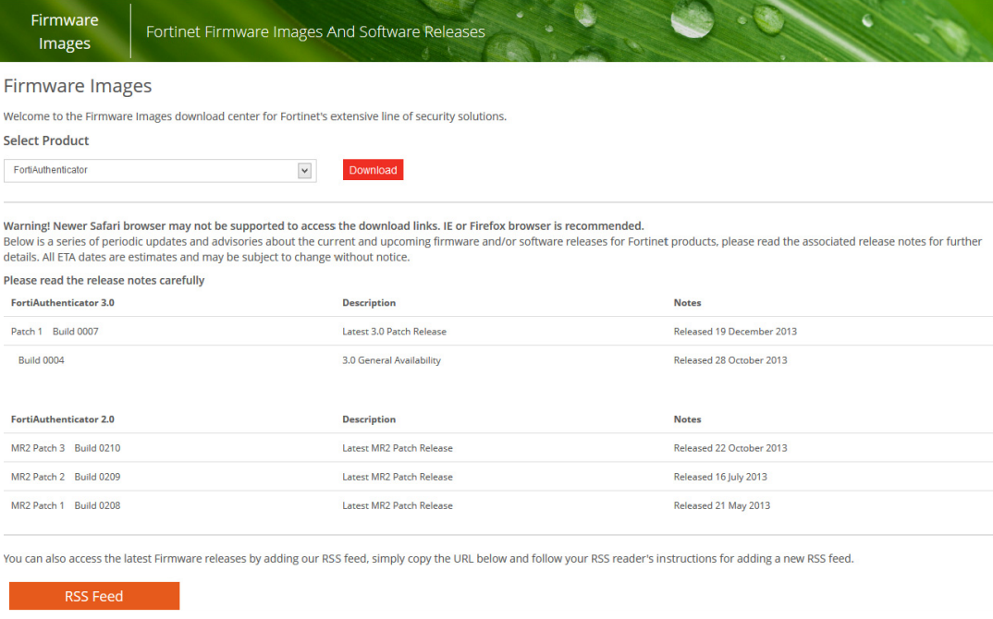The image size is (993, 619).
Task: Click the Select Product label
Action: tap(46, 140)
